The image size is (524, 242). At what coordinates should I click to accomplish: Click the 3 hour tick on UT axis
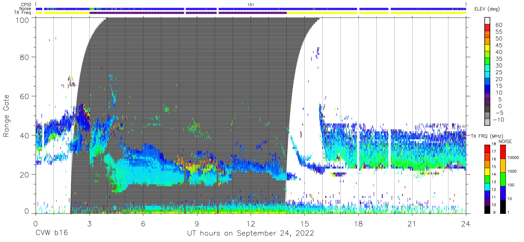pyautogui.click(x=90, y=224)
